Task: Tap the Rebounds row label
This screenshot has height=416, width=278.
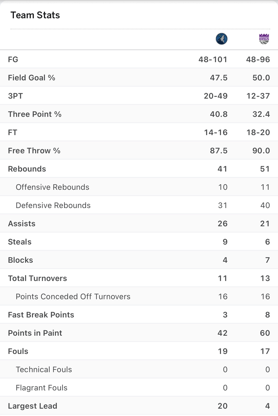Action: pos(27,169)
